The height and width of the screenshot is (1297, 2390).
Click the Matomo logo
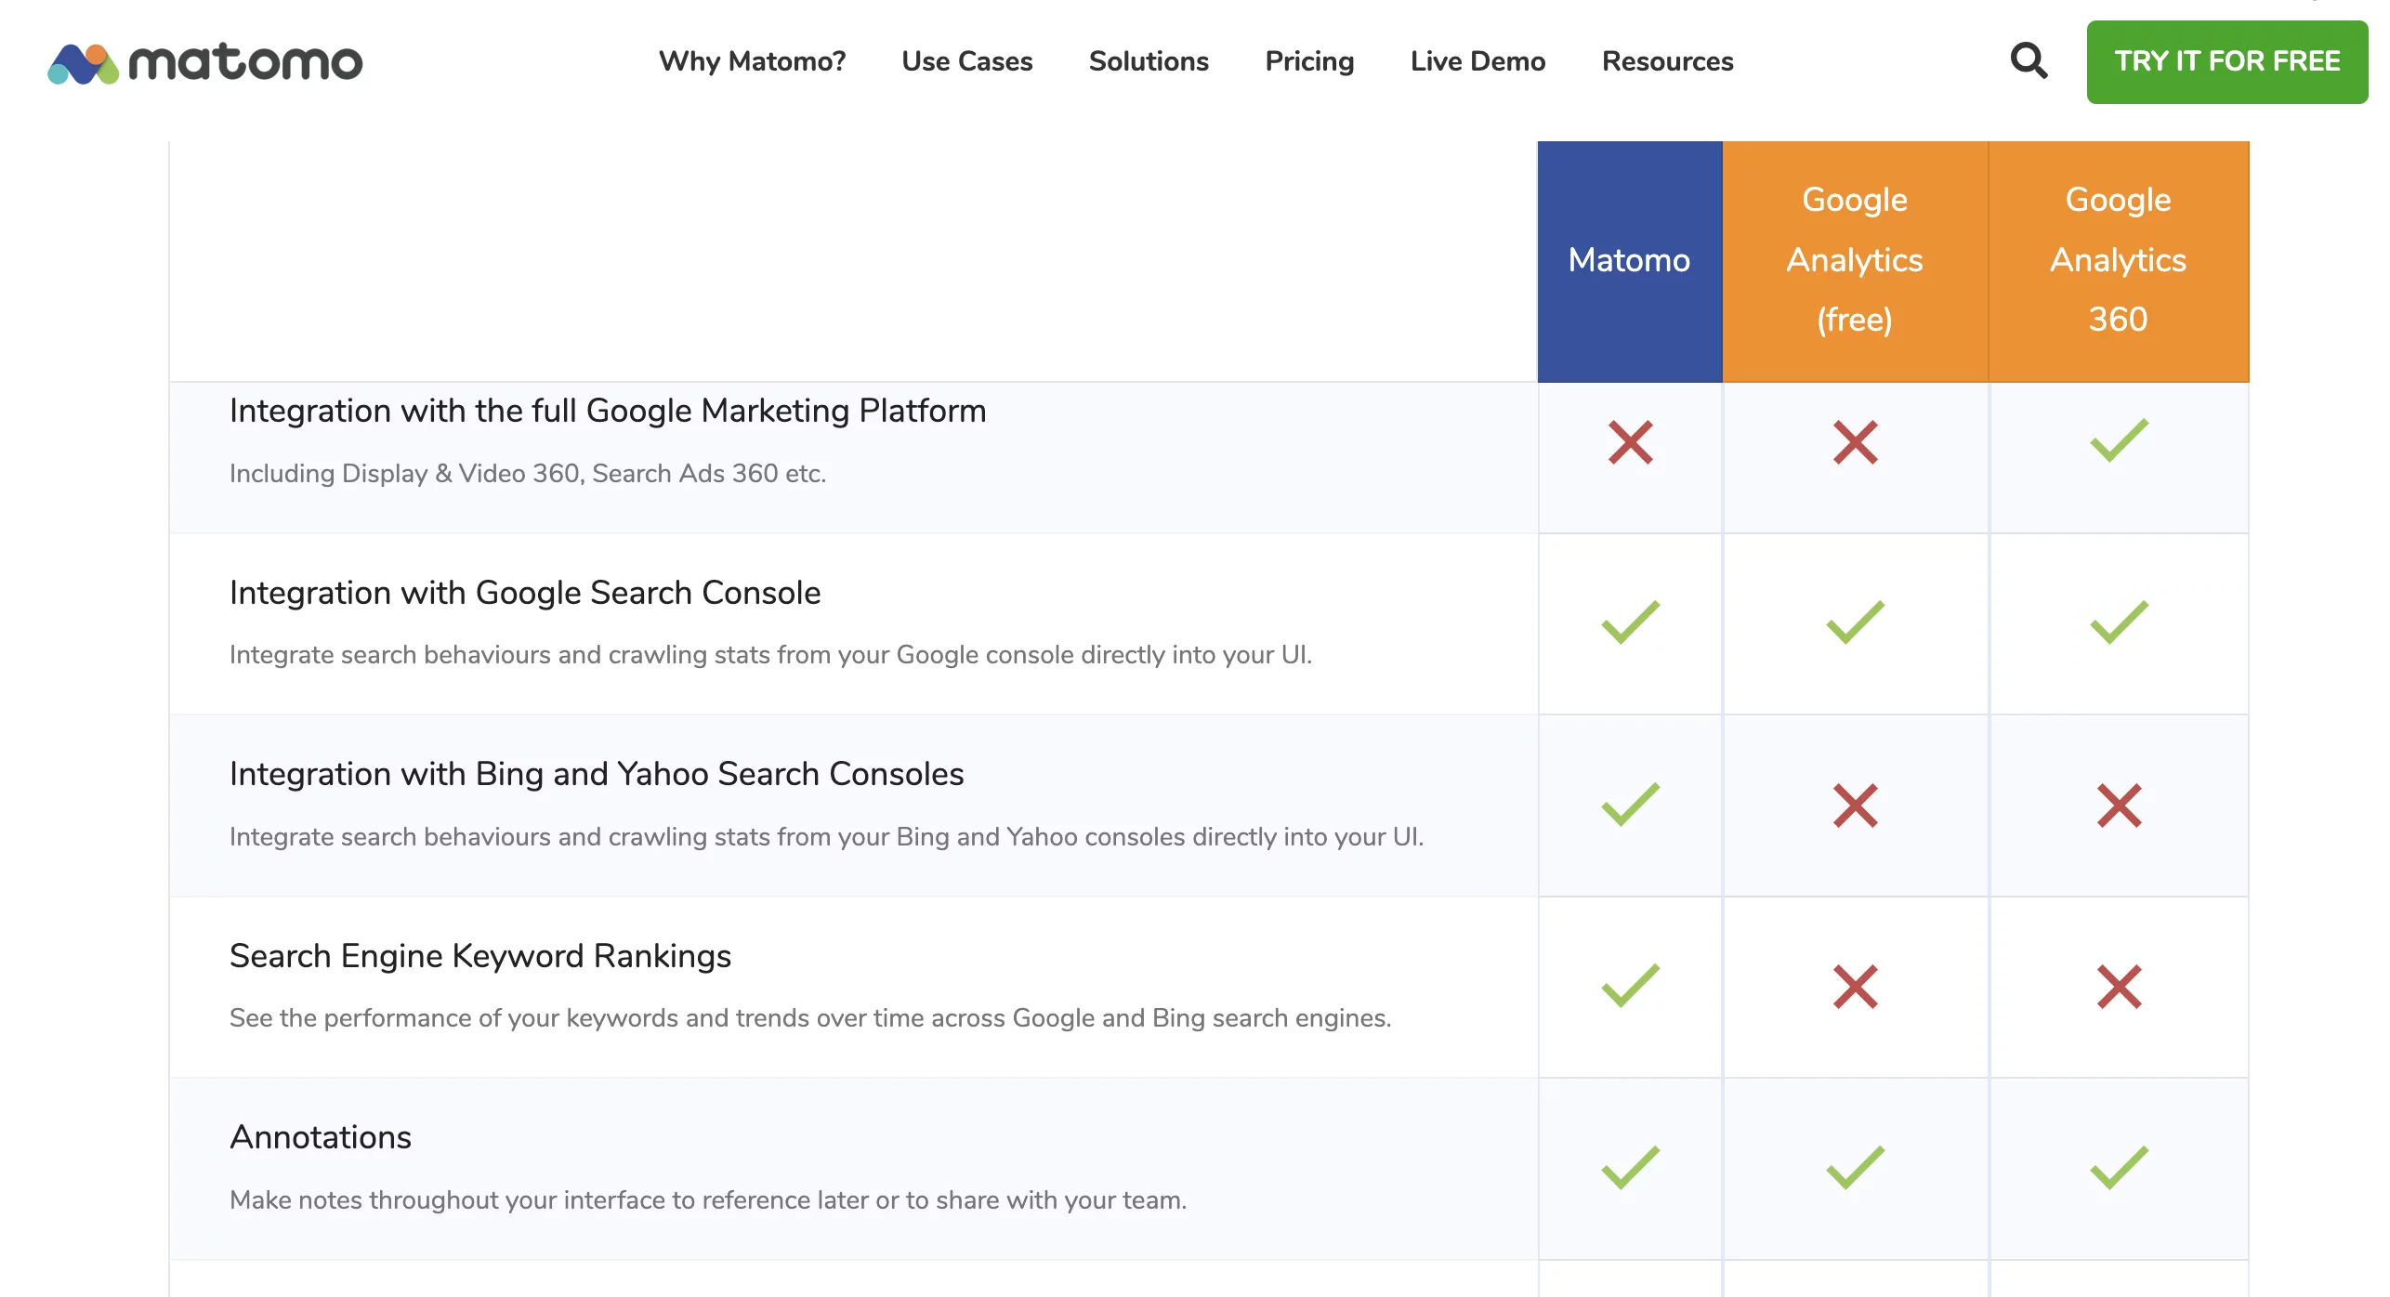pos(204,62)
